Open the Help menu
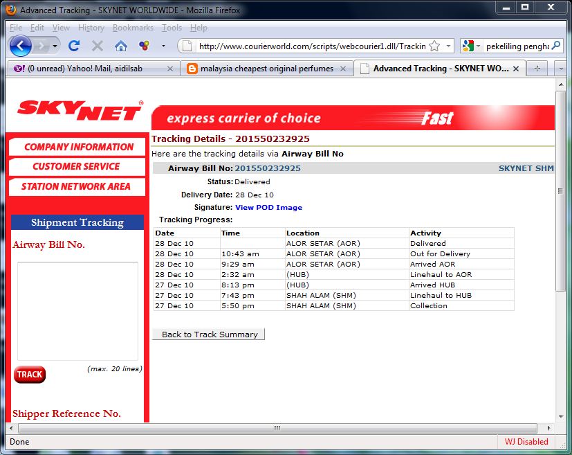572x455 pixels. (x=199, y=28)
